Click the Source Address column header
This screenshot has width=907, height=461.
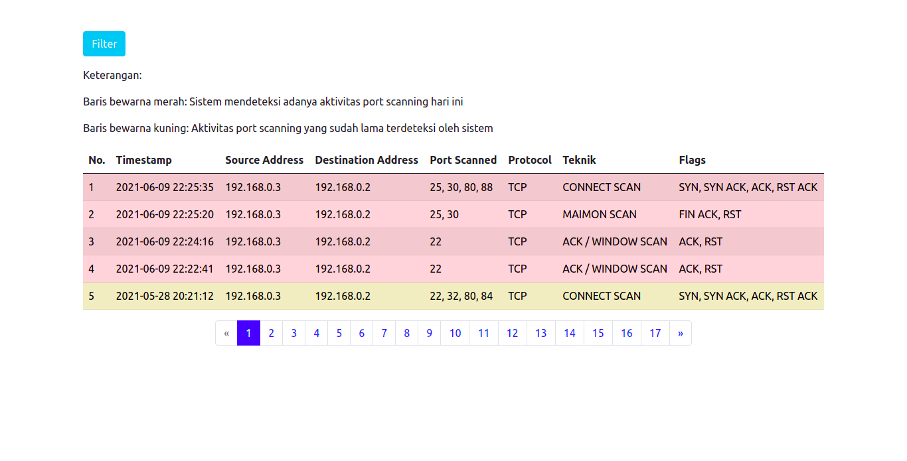[264, 160]
